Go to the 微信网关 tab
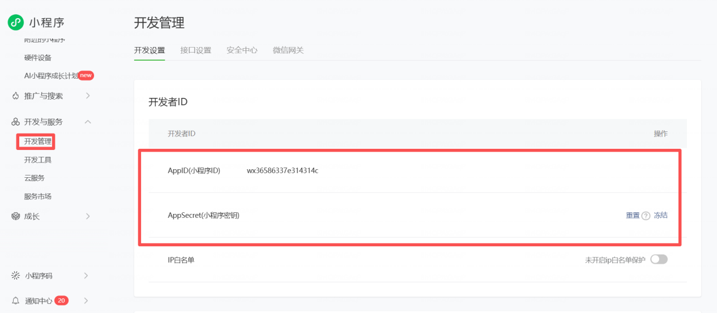The image size is (717, 313). click(x=288, y=50)
